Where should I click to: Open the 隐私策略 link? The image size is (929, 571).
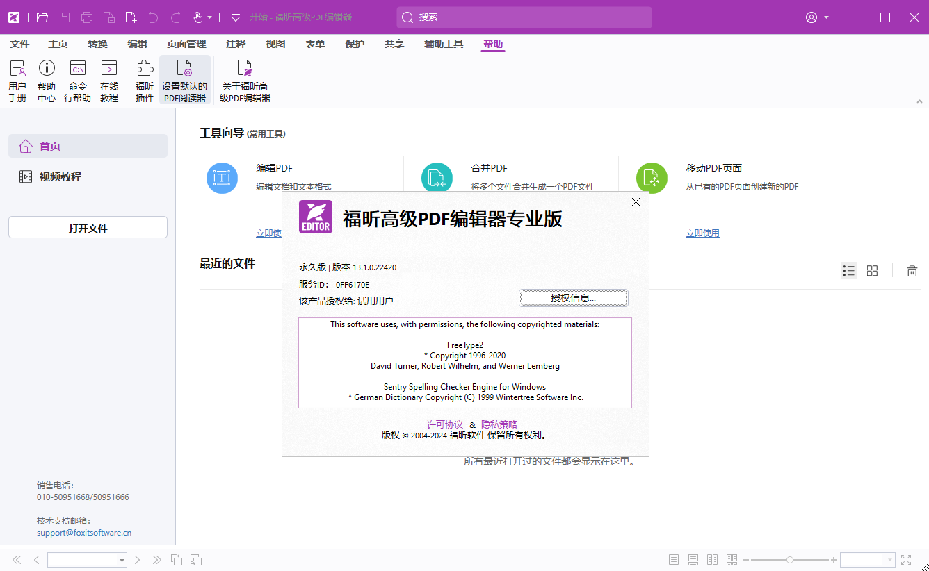click(x=499, y=424)
